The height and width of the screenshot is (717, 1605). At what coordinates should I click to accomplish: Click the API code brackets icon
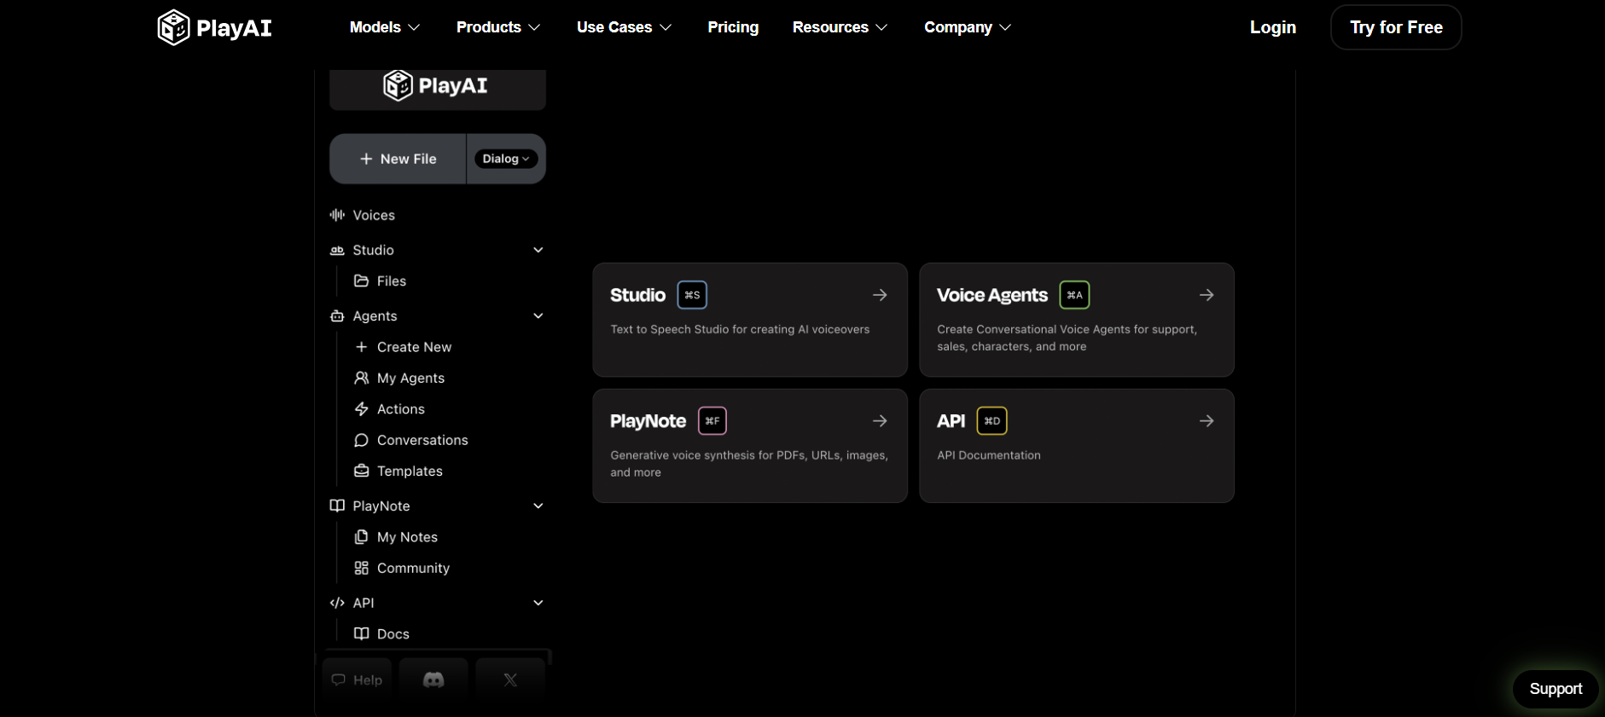337,603
